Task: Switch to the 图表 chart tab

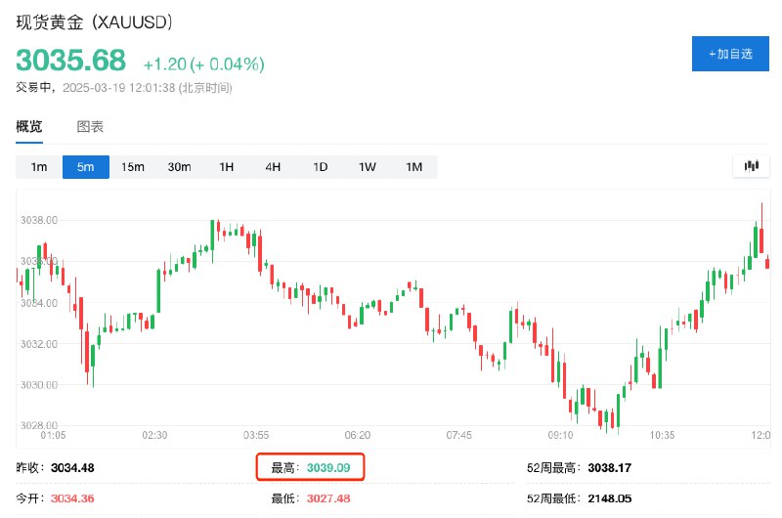Action: (90, 127)
